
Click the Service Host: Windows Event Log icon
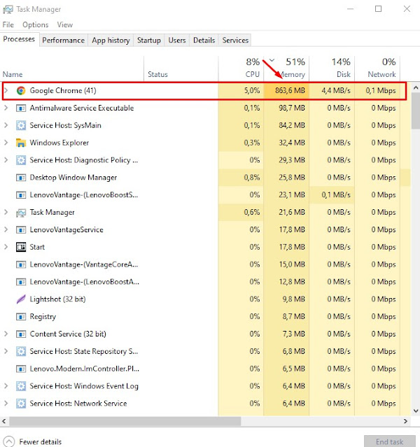[x=21, y=386]
